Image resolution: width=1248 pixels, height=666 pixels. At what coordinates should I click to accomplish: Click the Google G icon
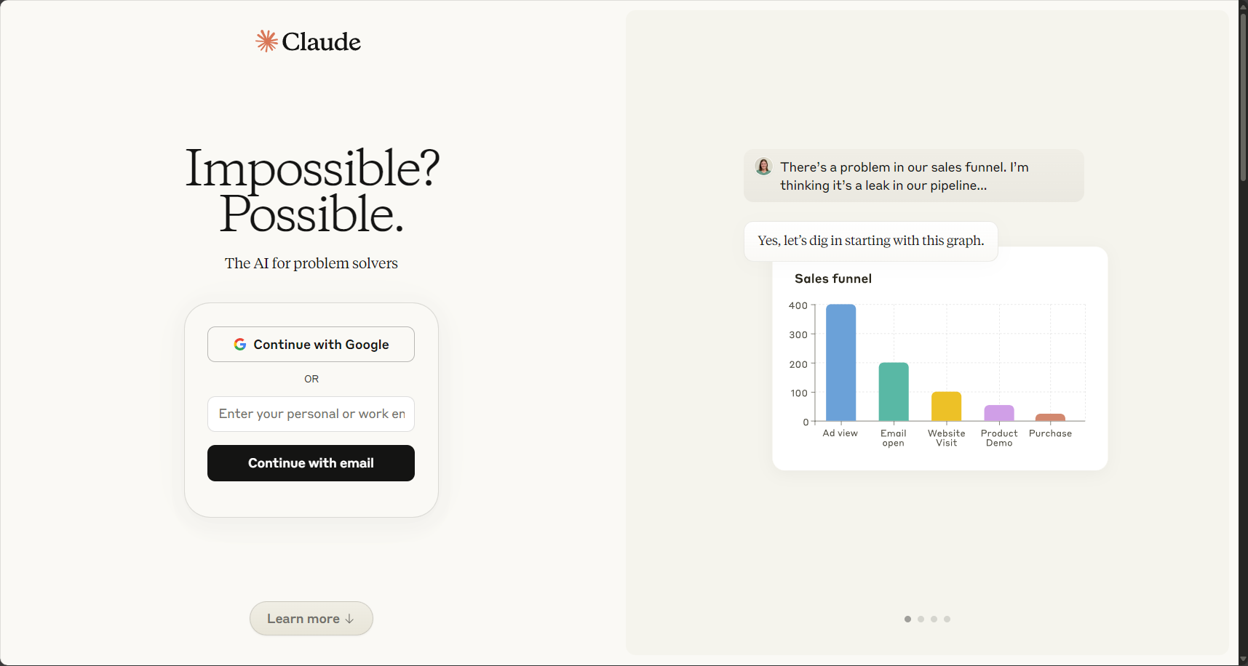[239, 344]
